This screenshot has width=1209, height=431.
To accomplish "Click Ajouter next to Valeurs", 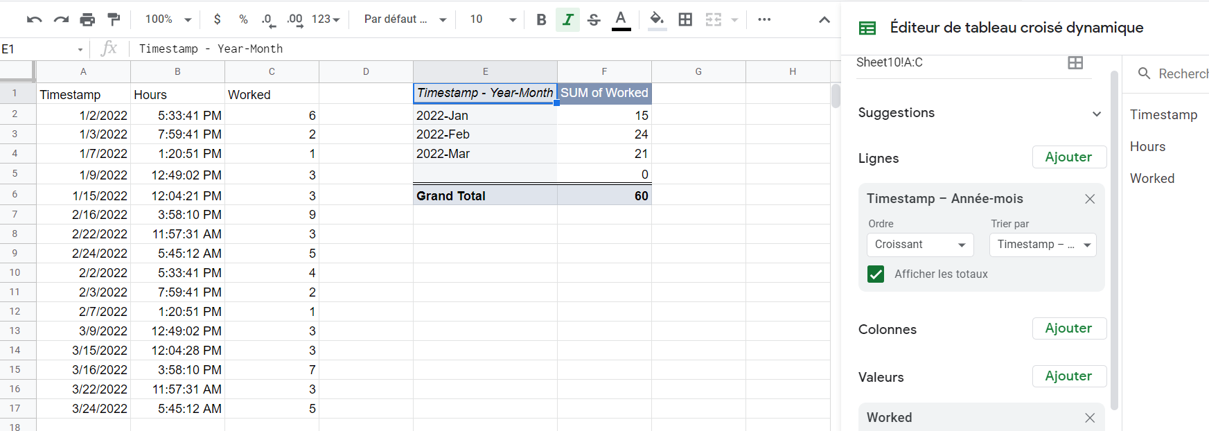I will (1069, 376).
